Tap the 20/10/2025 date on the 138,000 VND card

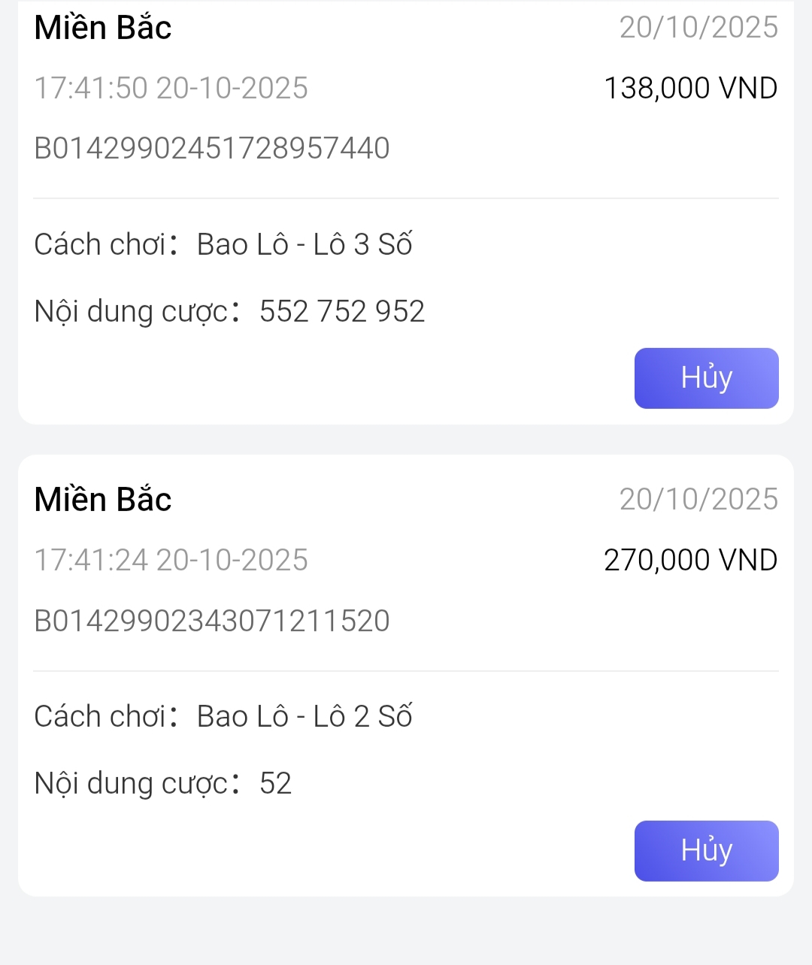pyautogui.click(x=698, y=28)
